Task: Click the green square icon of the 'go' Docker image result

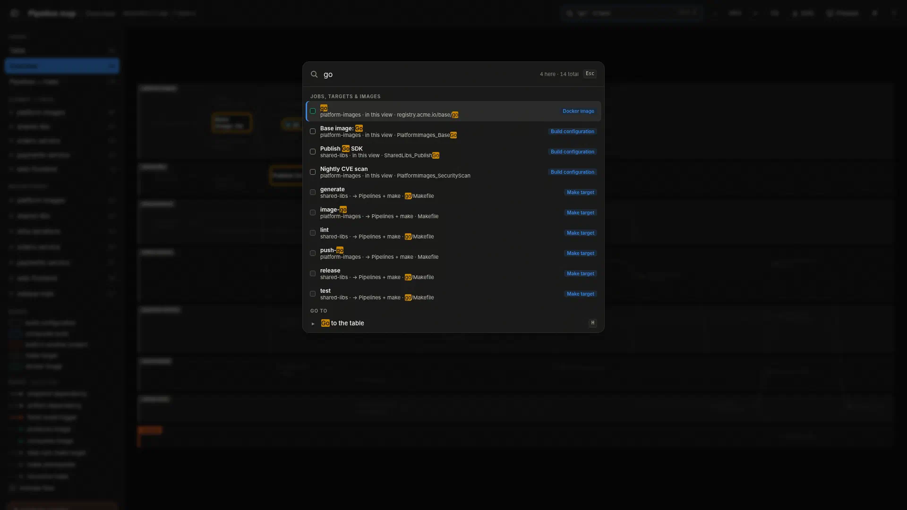Action: point(313,111)
